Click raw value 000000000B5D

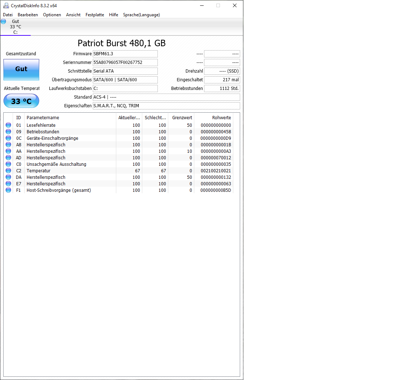216,190
